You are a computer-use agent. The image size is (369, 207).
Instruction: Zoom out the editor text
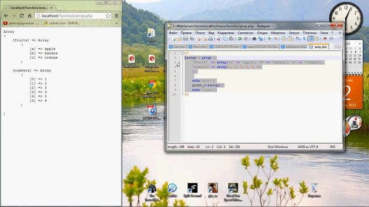tap(276, 39)
